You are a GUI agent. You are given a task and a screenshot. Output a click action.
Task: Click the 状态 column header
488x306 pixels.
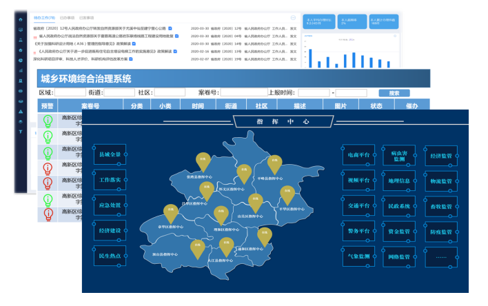(x=376, y=106)
